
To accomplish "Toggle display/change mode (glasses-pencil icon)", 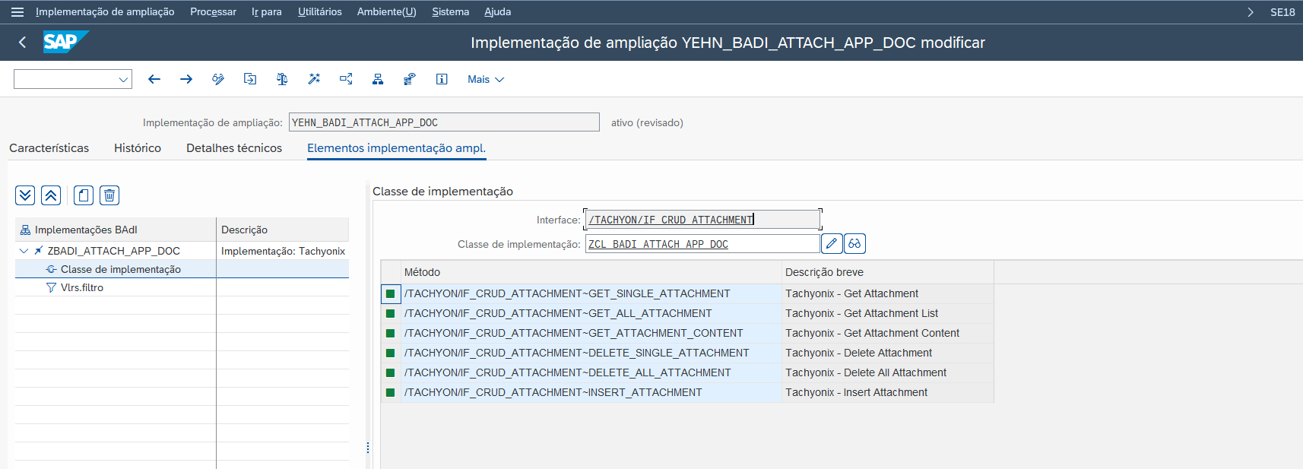I will pos(218,79).
